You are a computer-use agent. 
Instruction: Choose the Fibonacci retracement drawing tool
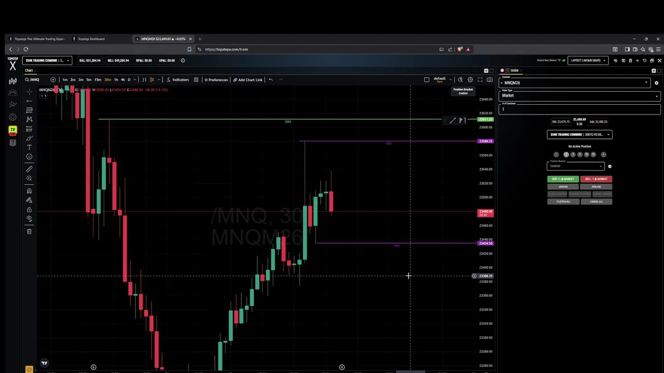coord(29,110)
